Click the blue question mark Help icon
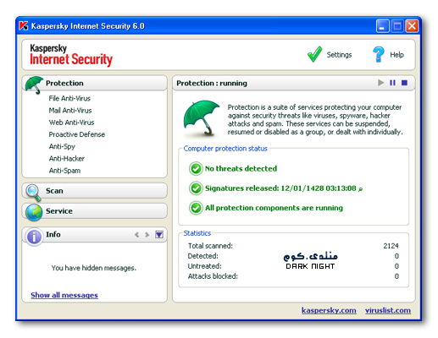Image resolution: width=438 pixels, height=338 pixels. 379,54
